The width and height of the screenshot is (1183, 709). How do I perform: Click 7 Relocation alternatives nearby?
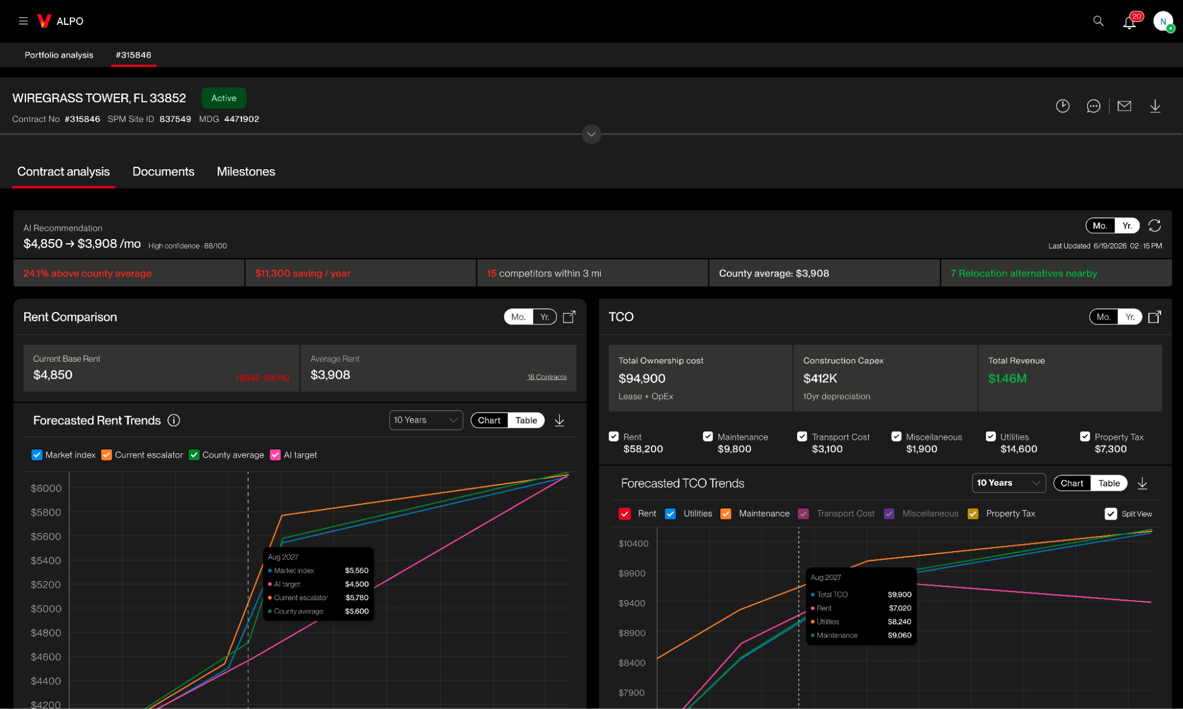pos(1056,273)
